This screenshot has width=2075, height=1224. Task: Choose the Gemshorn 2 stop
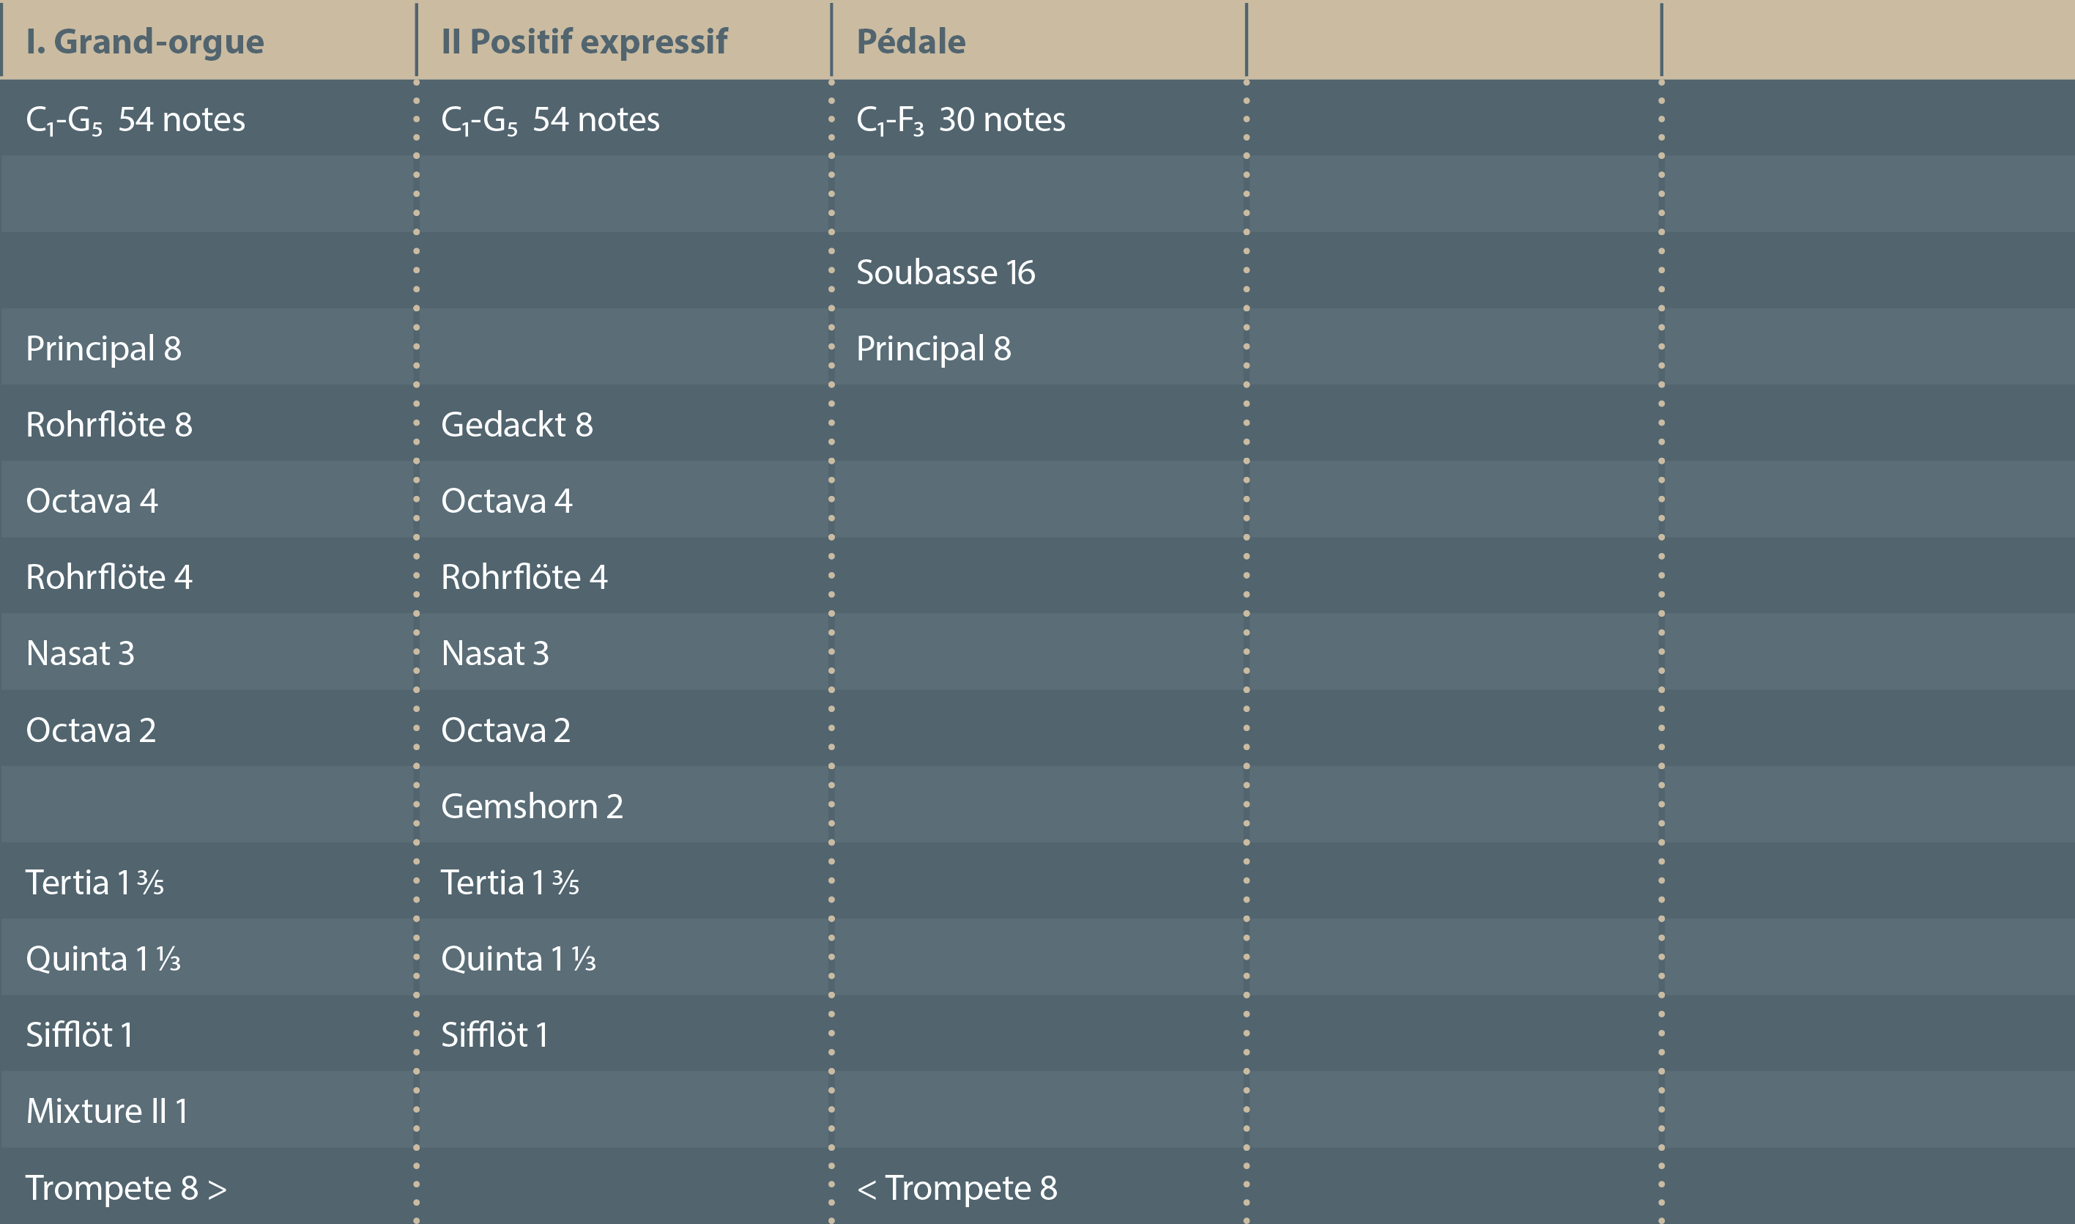point(532,806)
